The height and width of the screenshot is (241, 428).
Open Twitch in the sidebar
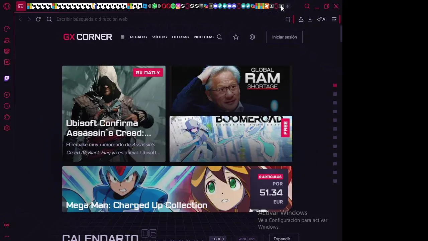tap(7, 78)
